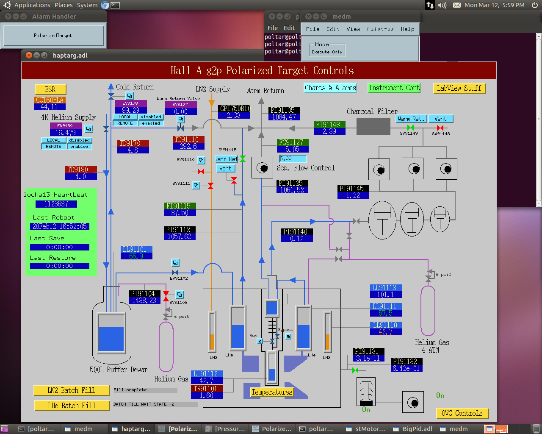Click the pump symbol above PI91145
Viewport: 542px width, 434px height.
[379, 170]
